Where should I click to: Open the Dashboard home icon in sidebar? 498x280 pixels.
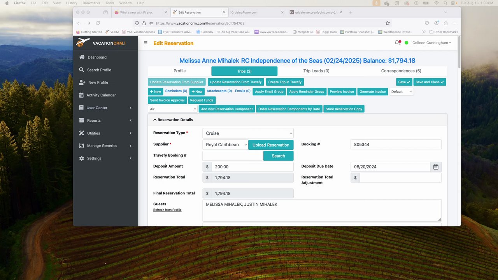point(82,57)
